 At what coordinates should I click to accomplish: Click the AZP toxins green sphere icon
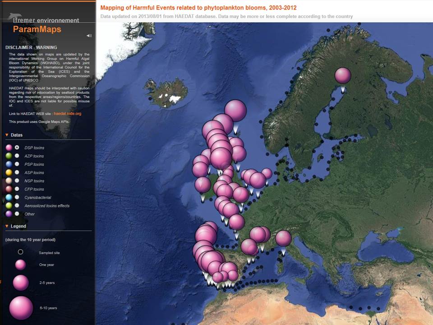coord(8,156)
